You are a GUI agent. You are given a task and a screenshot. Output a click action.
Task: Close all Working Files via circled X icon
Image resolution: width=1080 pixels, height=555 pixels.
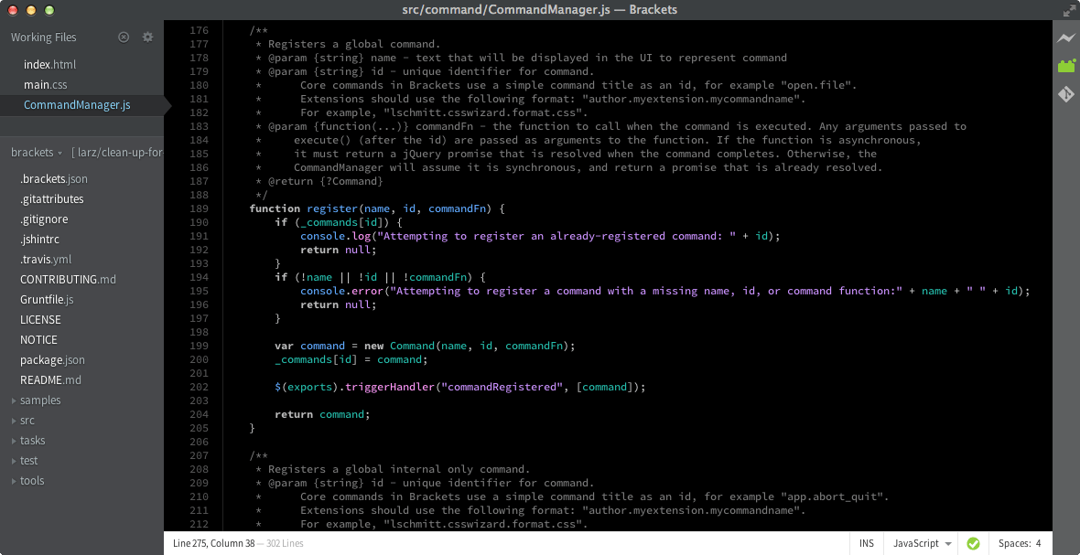pyautogui.click(x=124, y=37)
